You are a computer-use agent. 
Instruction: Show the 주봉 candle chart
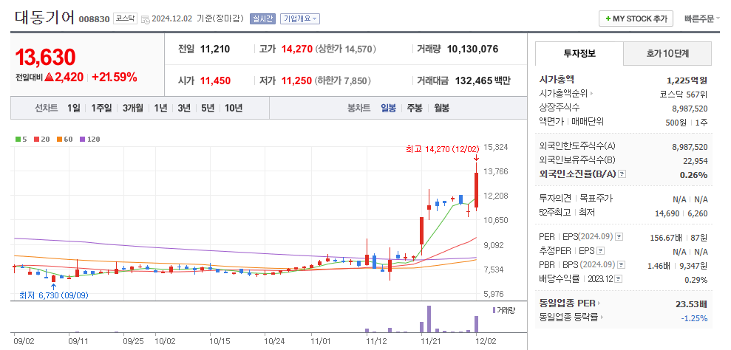pos(415,108)
